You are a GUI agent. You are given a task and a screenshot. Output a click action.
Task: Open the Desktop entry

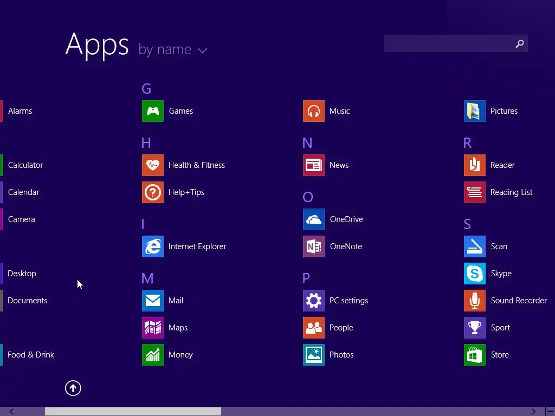pyautogui.click(x=22, y=274)
